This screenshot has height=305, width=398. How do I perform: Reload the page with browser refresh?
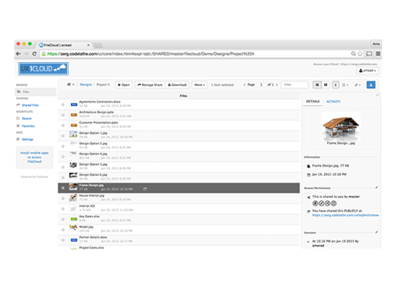pos(35,54)
